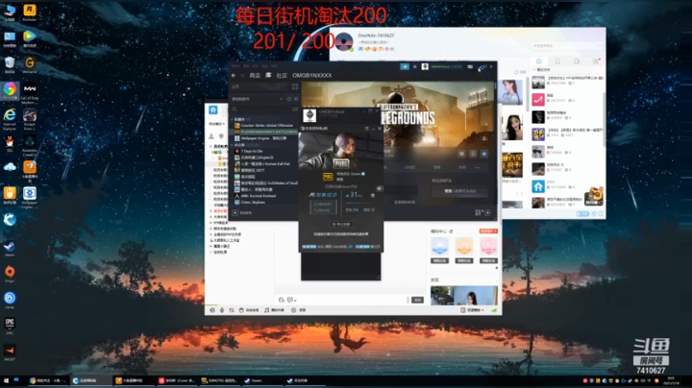692x388 pixels.
Task: Click the emoji icon in chat input bar
Action: pyautogui.click(x=281, y=300)
